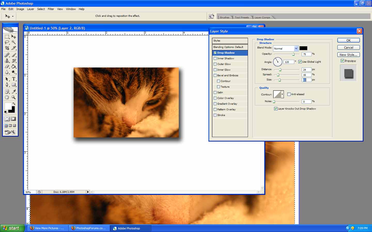Screen dimensions: 372x232
Task: Click the New Style... button
Action: pos(348,55)
